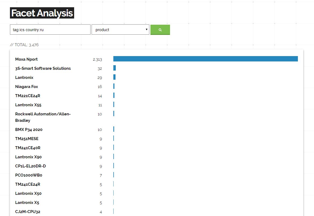Image resolution: width=314 pixels, height=216 pixels.
Task: Select the Lantronix X55 entry
Action: pyautogui.click(x=28, y=105)
